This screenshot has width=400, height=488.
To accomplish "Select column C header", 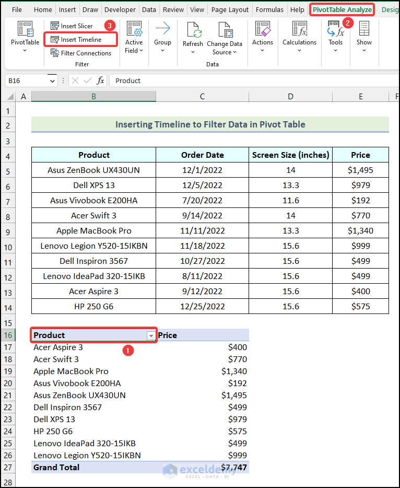I will 202,96.
